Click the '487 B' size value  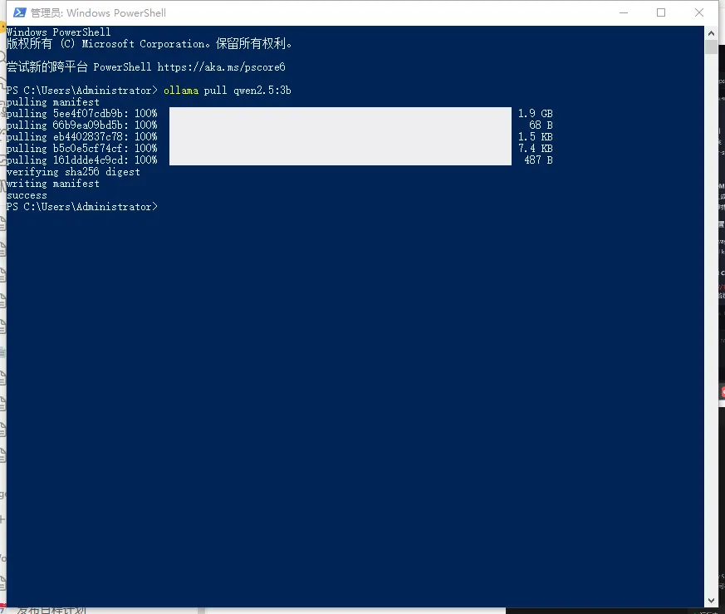[x=538, y=160]
